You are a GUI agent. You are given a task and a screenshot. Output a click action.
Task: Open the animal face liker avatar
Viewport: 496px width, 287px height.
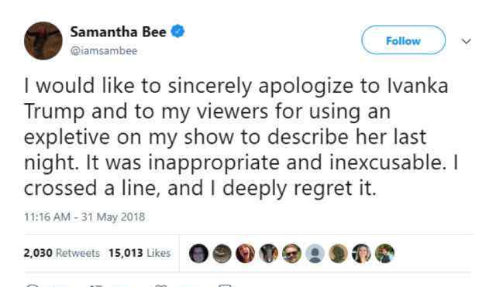pyautogui.click(x=269, y=254)
